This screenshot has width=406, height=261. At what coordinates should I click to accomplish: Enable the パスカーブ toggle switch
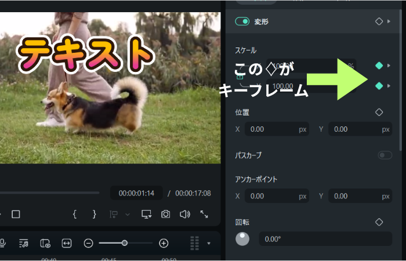pos(385,155)
